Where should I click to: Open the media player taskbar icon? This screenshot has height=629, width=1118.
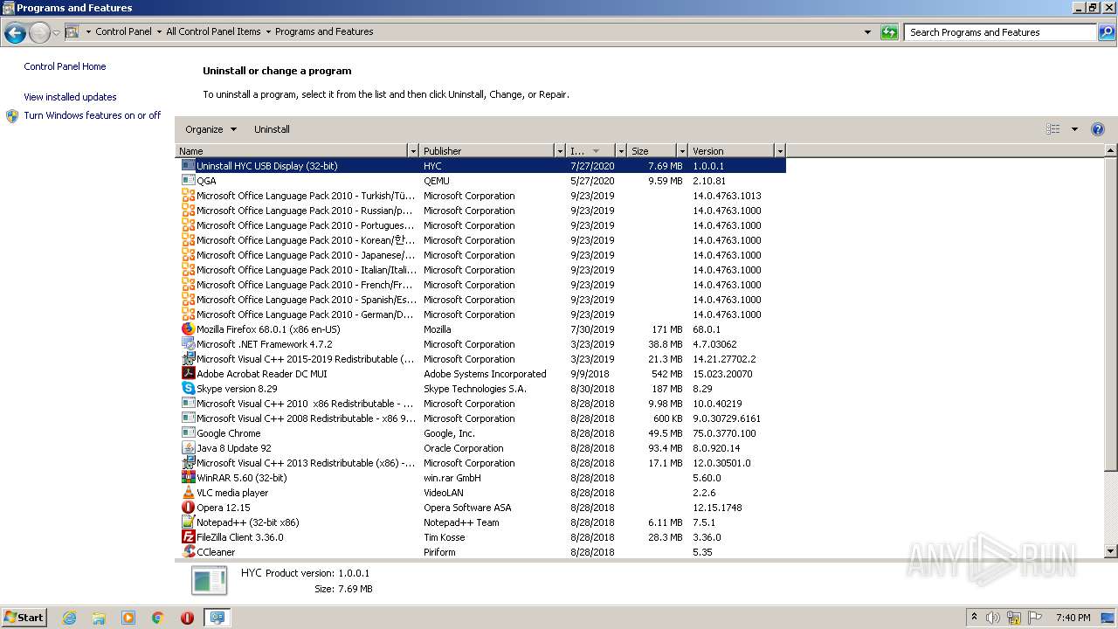click(128, 618)
